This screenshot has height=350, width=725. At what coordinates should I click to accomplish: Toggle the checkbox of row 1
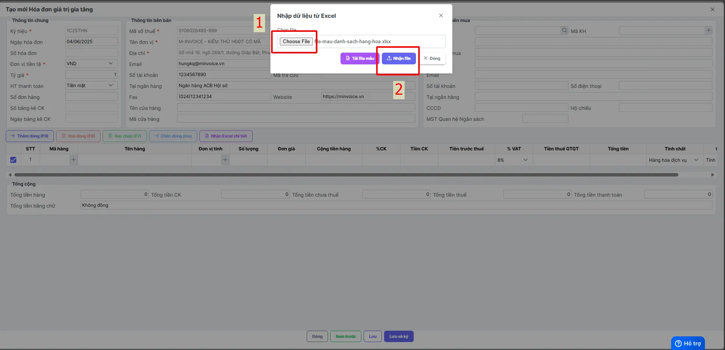(13, 160)
